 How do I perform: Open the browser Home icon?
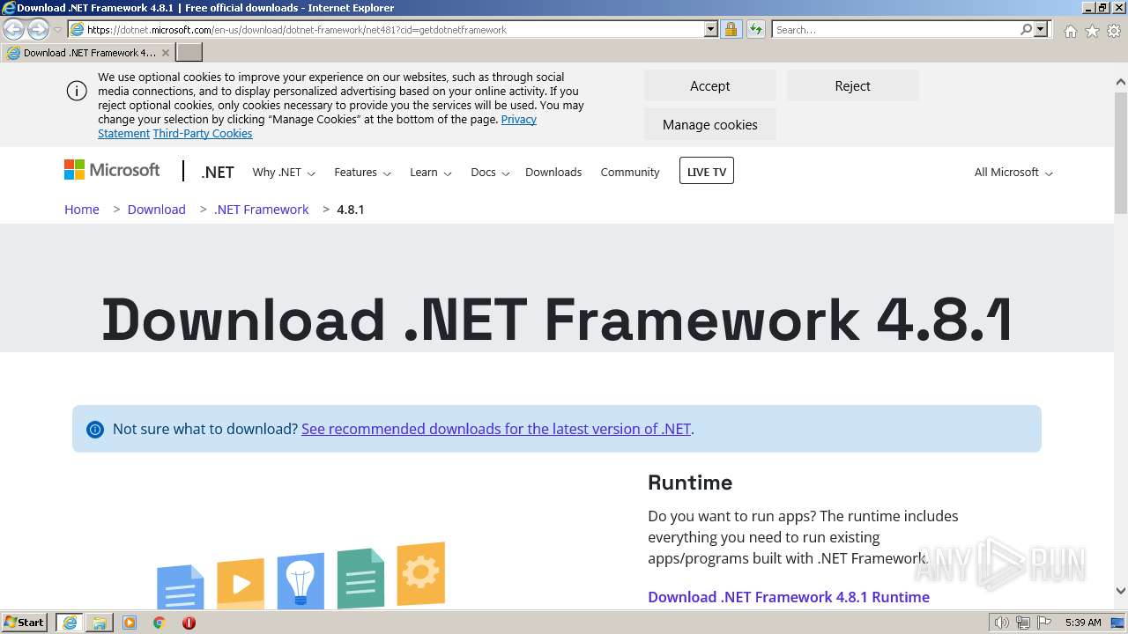tap(1070, 31)
